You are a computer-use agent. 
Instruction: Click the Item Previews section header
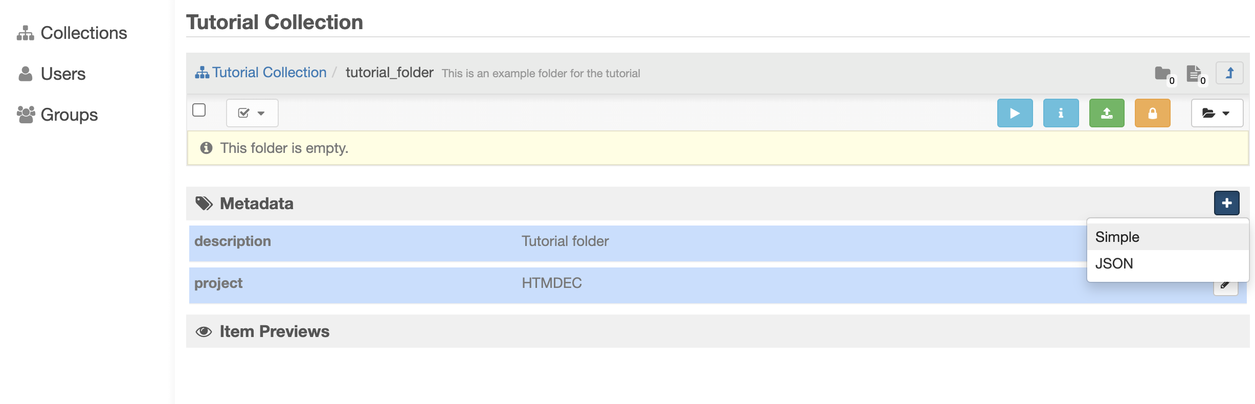click(274, 331)
